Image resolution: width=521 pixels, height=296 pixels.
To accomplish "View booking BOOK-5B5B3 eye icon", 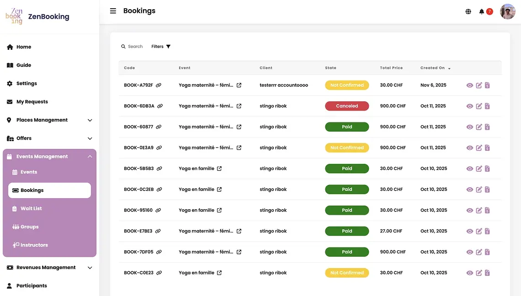I will tap(469, 169).
